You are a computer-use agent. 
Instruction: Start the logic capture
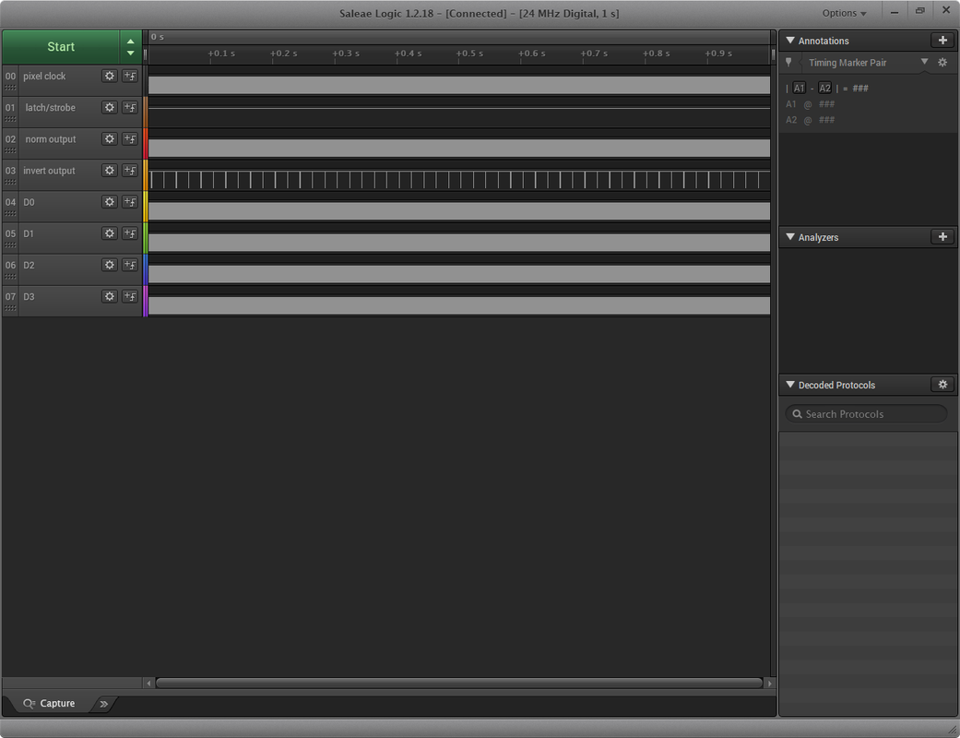coord(61,46)
